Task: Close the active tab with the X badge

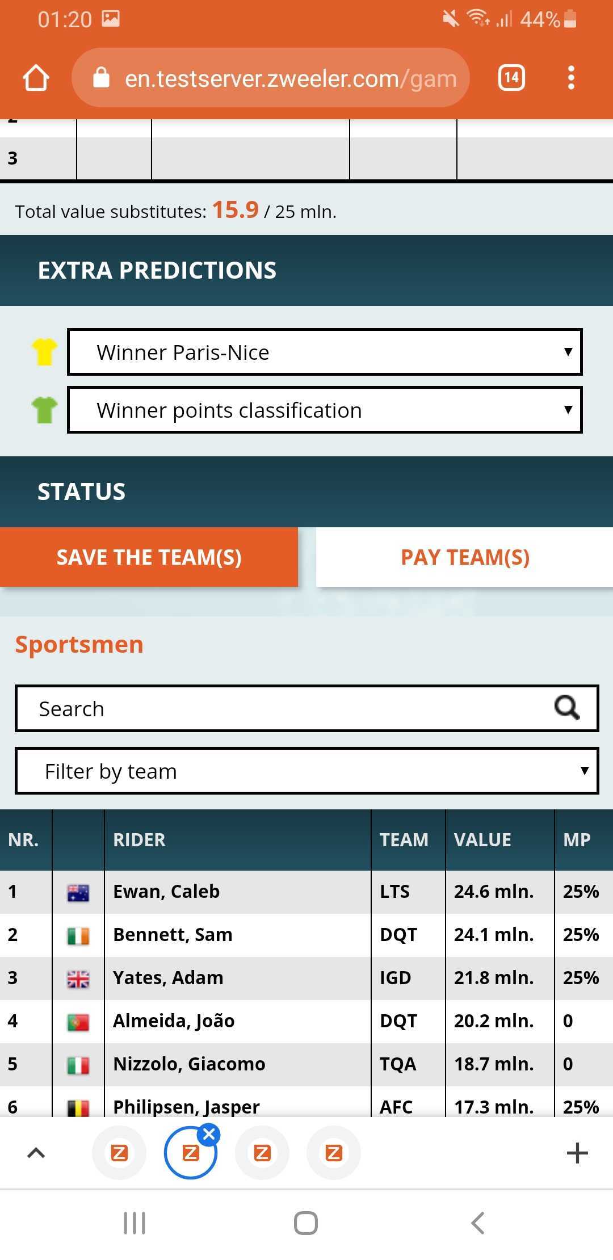Action: (209, 1135)
